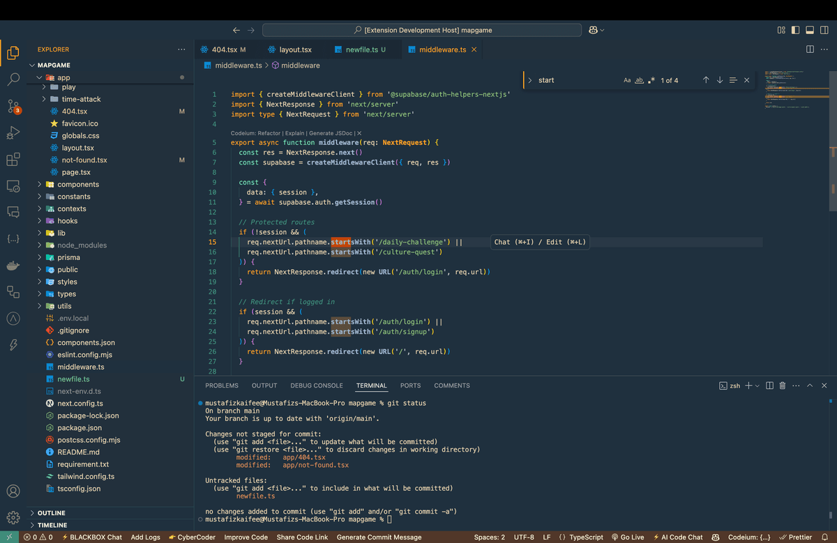Expand the TIMELINE section
This screenshot has height=543, width=837.
click(52, 525)
